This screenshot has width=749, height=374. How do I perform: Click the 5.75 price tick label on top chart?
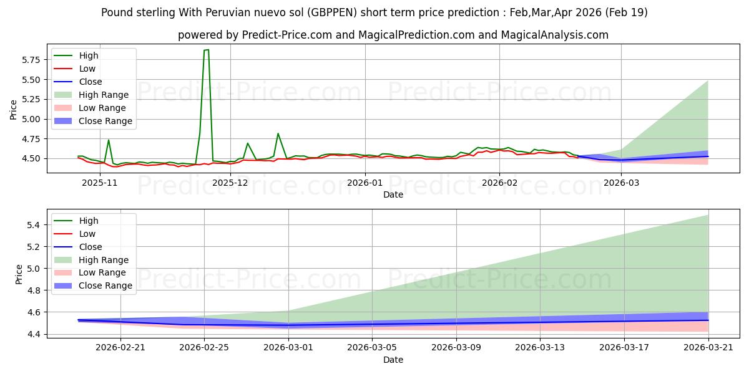[x=31, y=60]
